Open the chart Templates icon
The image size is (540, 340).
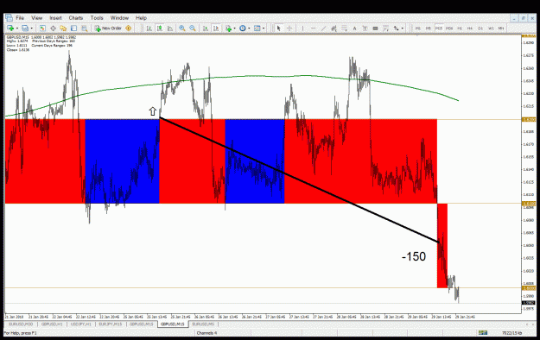pos(257,28)
